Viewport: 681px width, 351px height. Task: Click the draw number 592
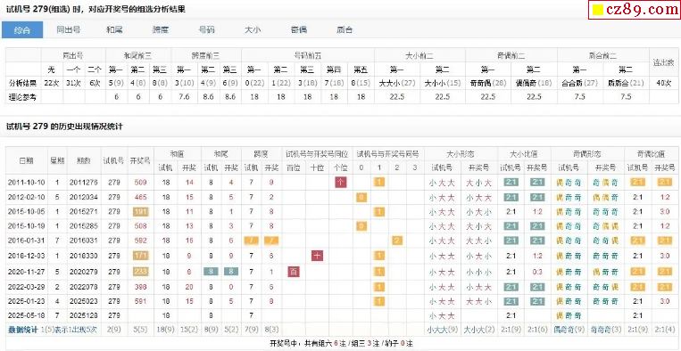click(140, 241)
